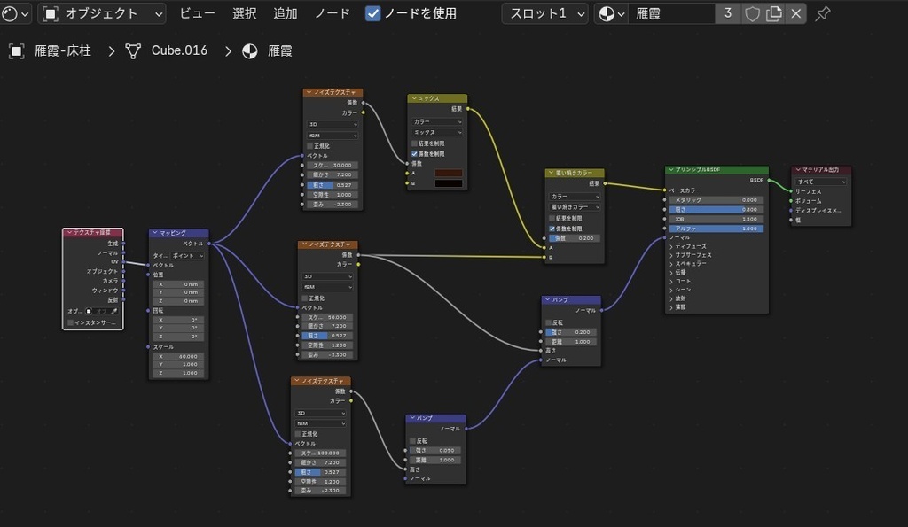Viewport: 908px width, 527px height.
Task: Click the ボリューム input socket
Action: coord(791,201)
